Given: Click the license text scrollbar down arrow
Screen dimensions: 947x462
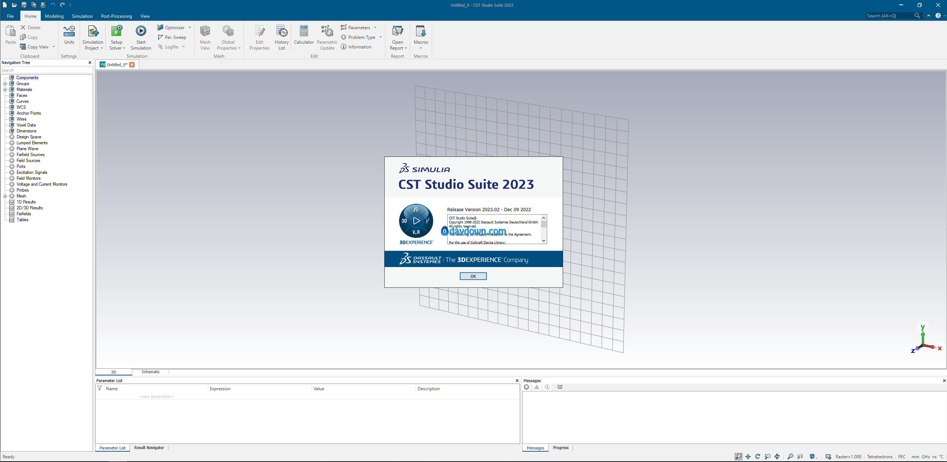Looking at the screenshot, I should pos(543,240).
